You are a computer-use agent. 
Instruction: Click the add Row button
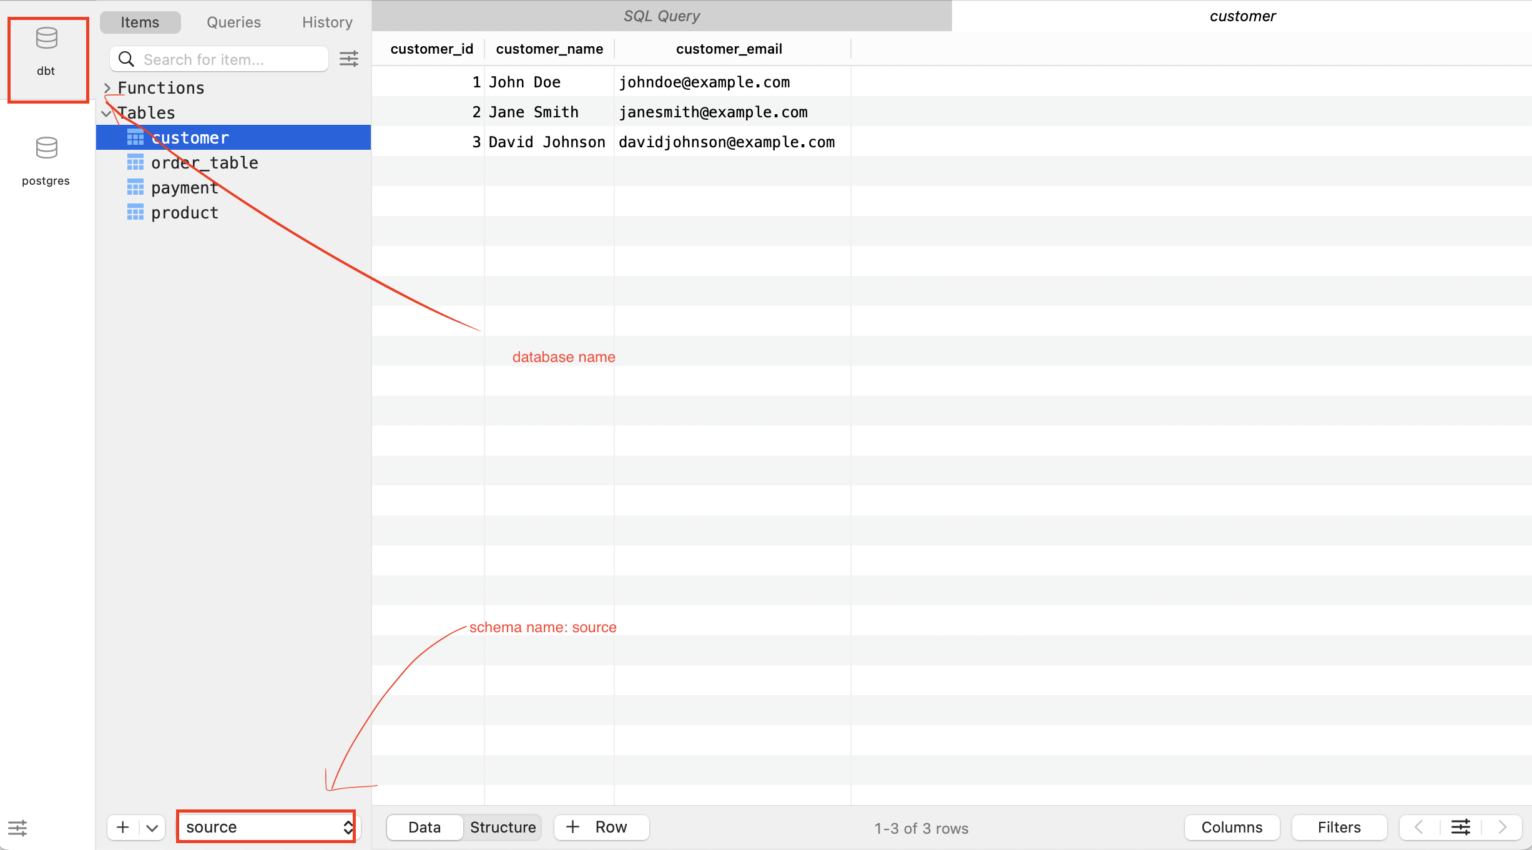(601, 828)
